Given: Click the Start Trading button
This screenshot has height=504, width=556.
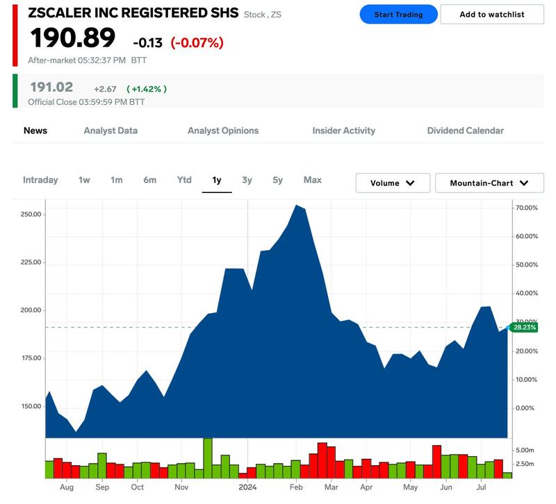Looking at the screenshot, I should pyautogui.click(x=398, y=15).
